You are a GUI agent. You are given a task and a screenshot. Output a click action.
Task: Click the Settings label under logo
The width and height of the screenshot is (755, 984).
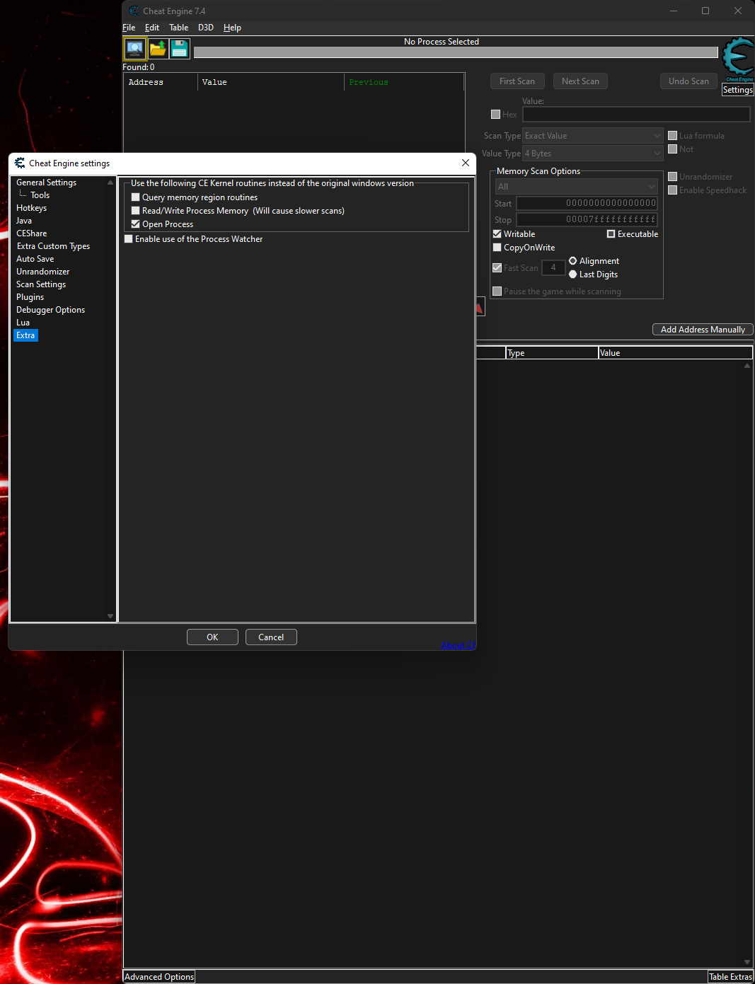click(738, 90)
